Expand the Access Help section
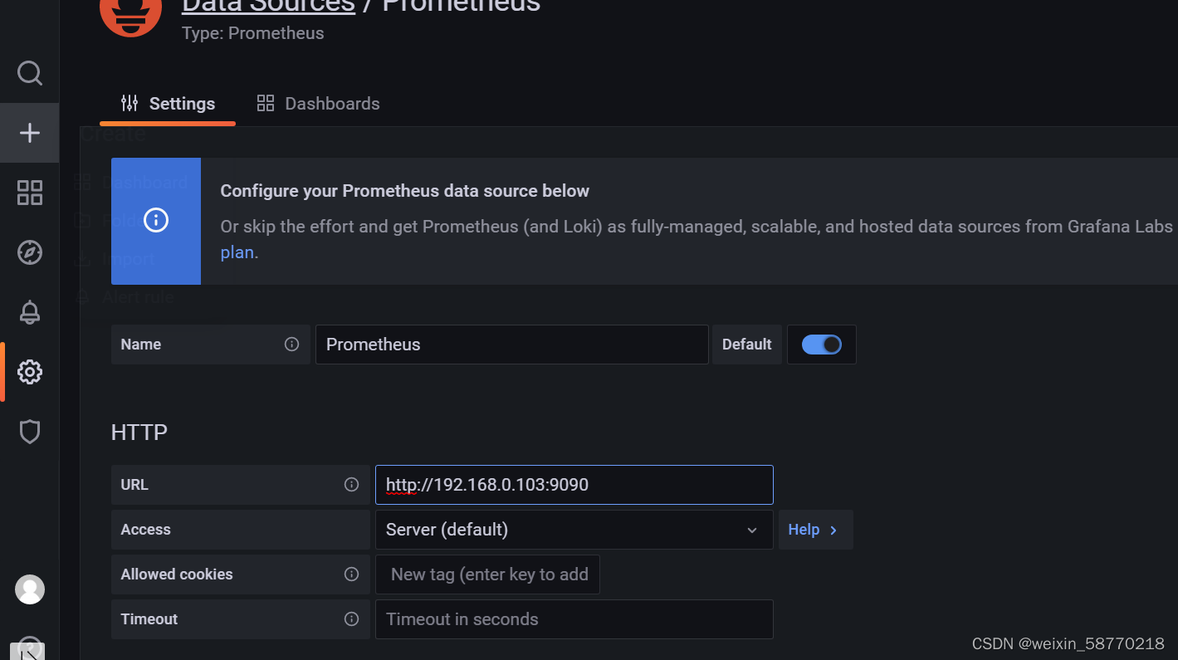Image resolution: width=1178 pixels, height=660 pixels. tap(814, 529)
